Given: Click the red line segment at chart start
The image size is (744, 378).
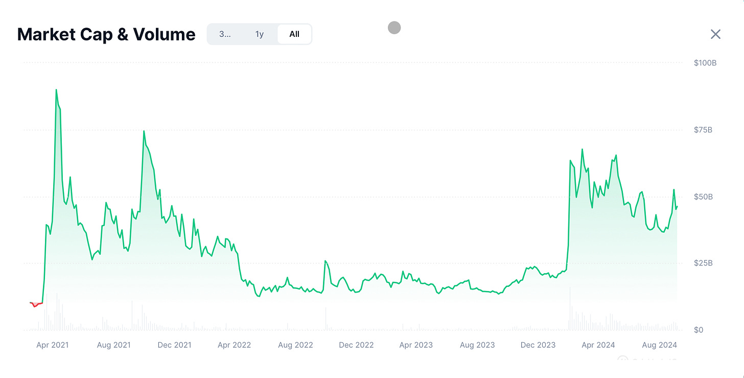Looking at the screenshot, I should 35,304.
